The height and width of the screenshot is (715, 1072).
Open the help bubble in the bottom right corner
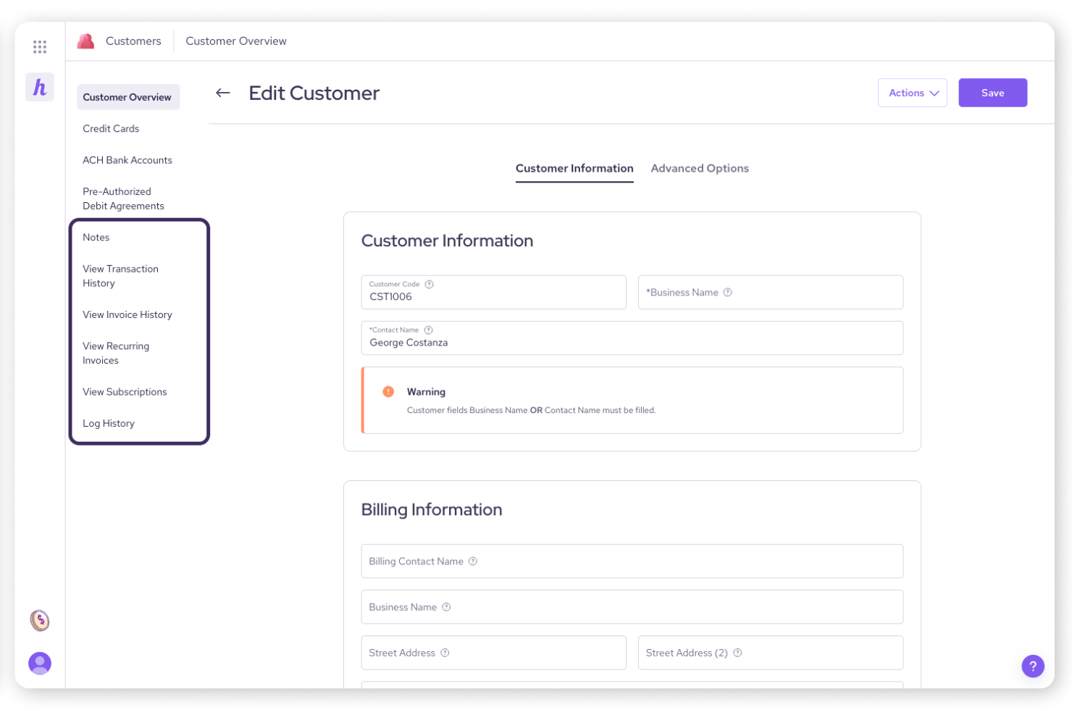[1033, 666]
